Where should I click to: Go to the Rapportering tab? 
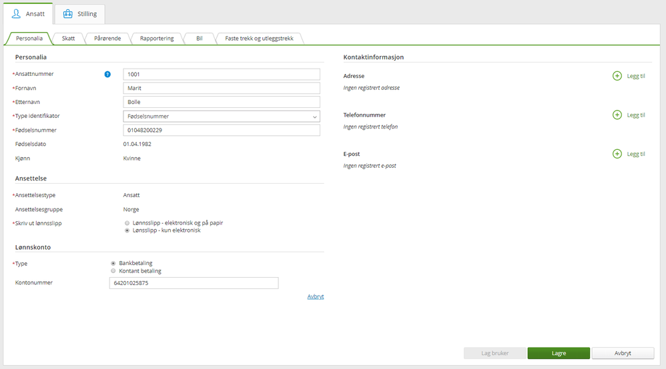click(x=157, y=39)
